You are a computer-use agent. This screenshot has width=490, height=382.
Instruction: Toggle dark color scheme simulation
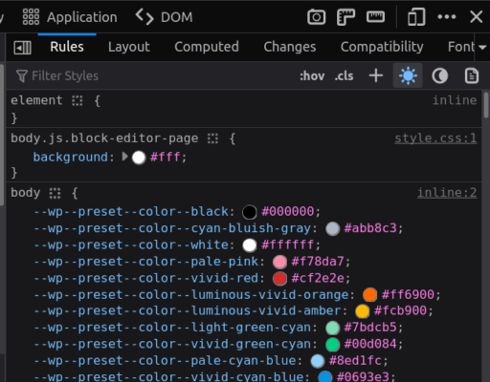[x=440, y=75]
